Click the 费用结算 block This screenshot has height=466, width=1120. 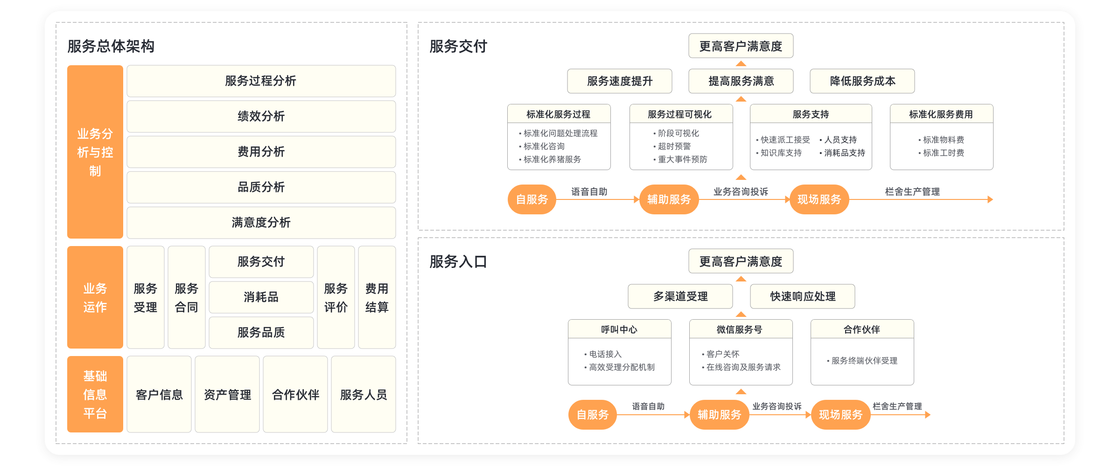pos(377,297)
